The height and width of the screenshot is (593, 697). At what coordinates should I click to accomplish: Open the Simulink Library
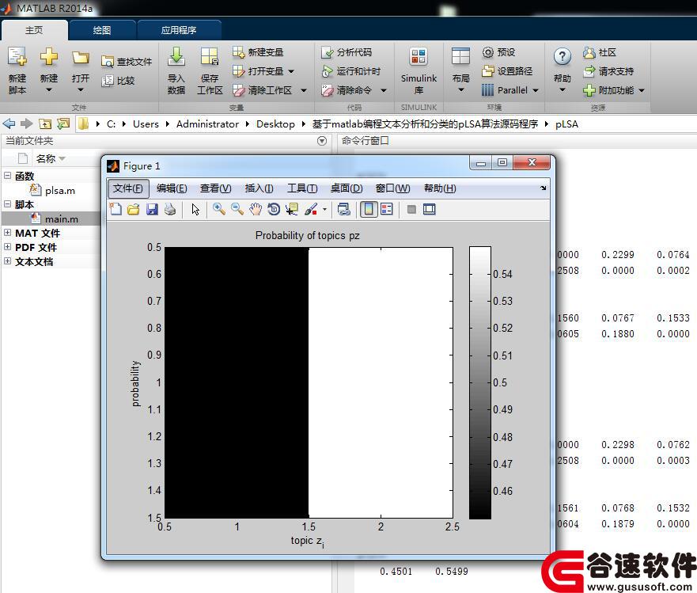click(419, 70)
